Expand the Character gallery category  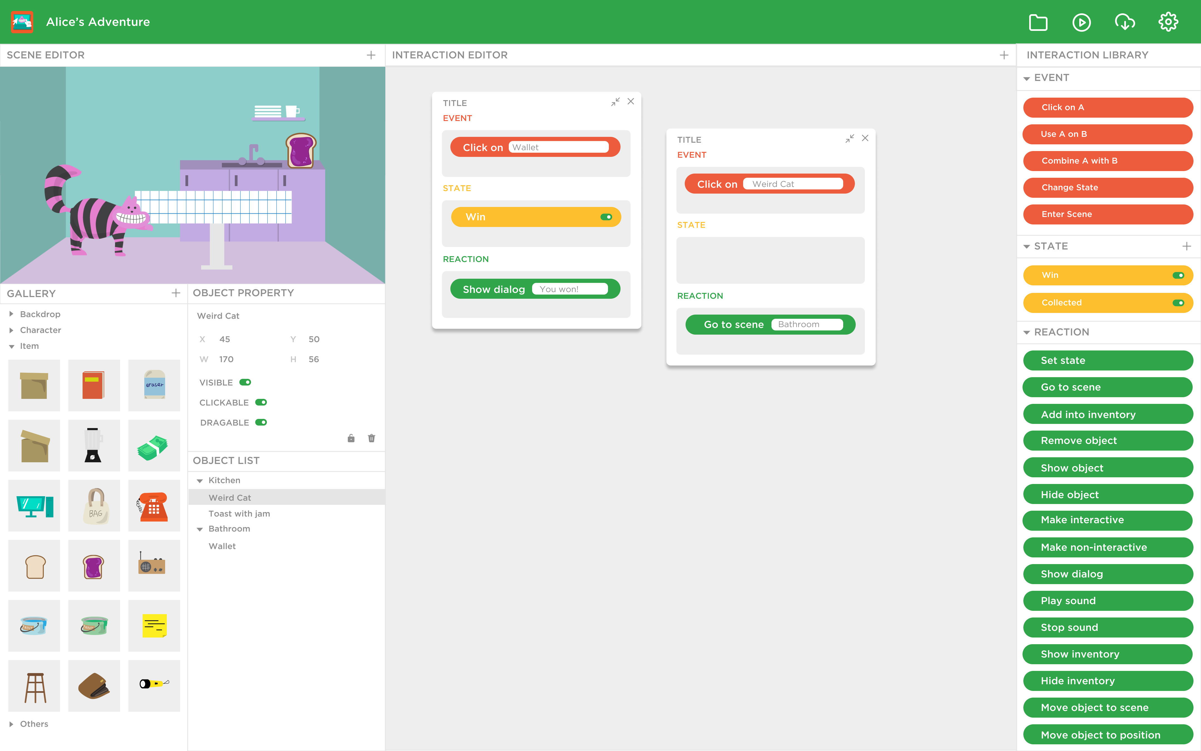click(11, 330)
